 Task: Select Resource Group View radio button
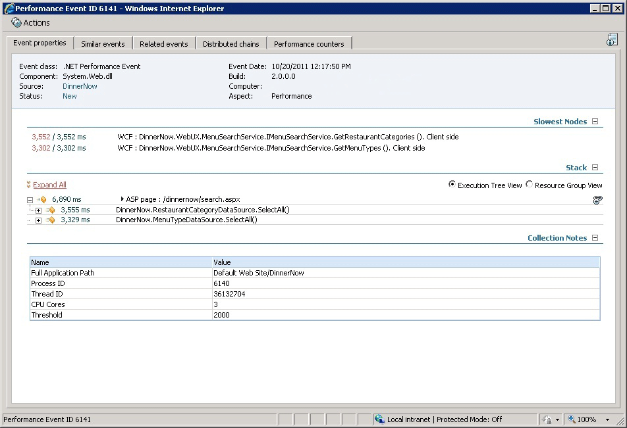coord(529,184)
